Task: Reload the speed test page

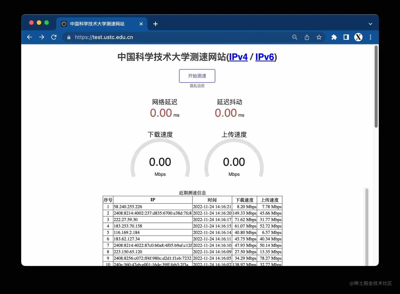Action: point(54,37)
